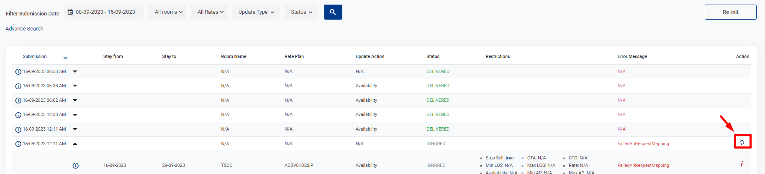This screenshot has width=765, height=174.
Task: Open the All rooms dropdown
Action: (x=168, y=12)
